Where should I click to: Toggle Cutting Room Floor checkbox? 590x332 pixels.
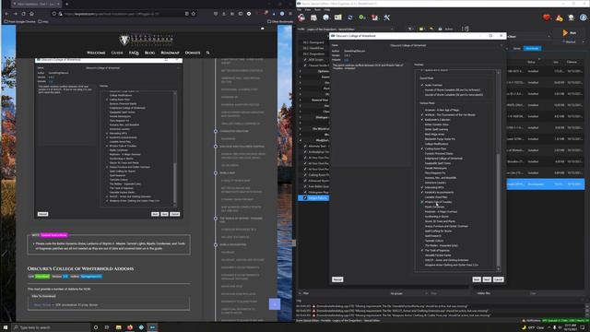[x=422, y=148]
